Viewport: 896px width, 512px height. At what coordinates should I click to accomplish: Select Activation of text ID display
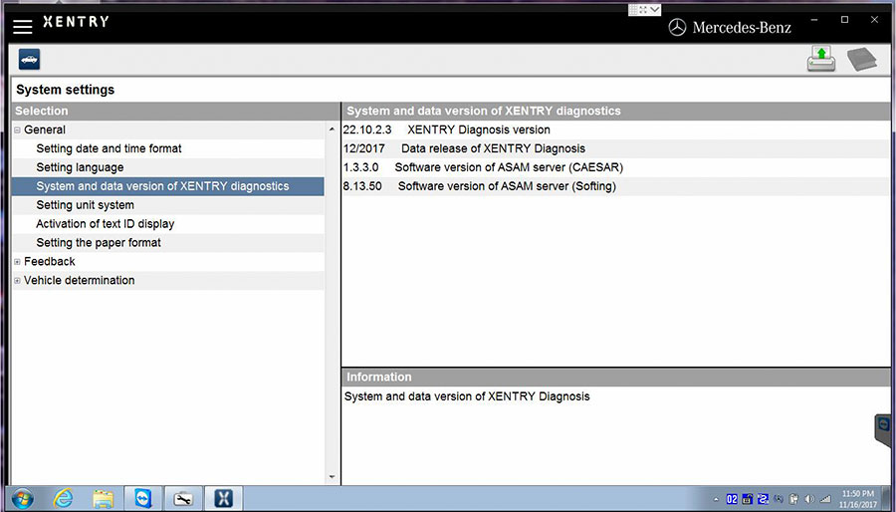point(105,224)
